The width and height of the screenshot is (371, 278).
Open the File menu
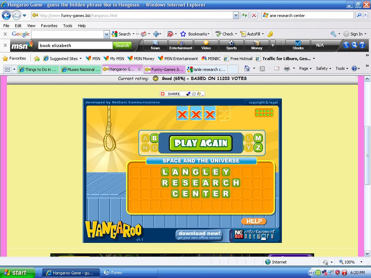point(6,26)
